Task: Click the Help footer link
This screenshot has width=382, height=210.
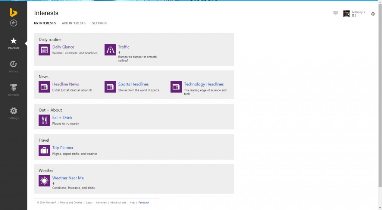Action: pyautogui.click(x=132, y=203)
